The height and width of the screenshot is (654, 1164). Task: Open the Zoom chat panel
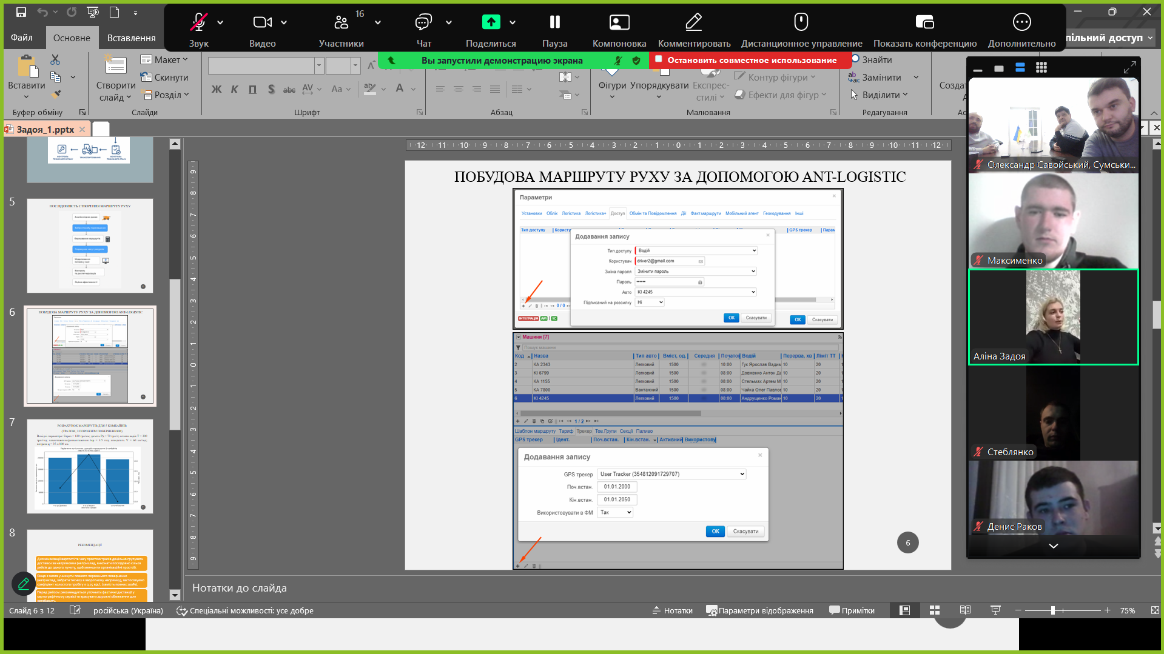point(423,23)
